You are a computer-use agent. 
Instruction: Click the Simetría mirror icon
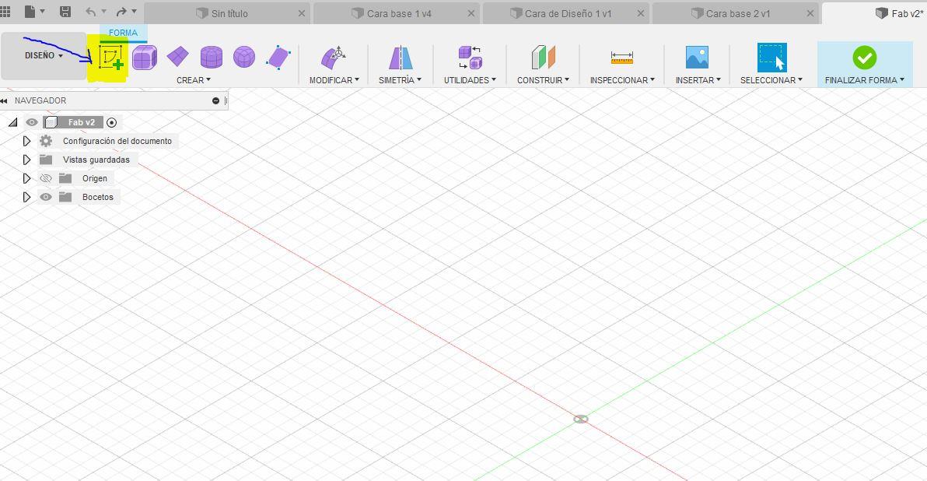[x=401, y=58]
